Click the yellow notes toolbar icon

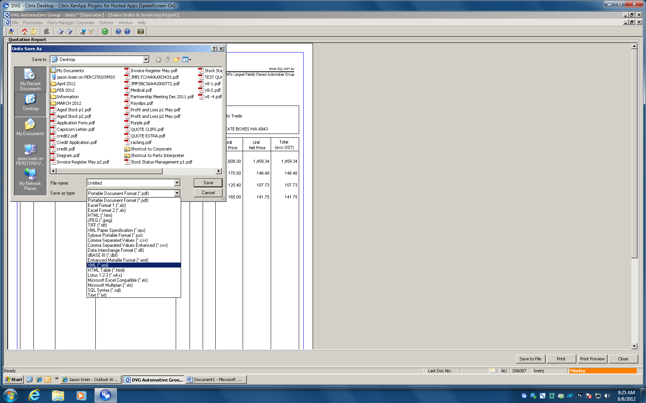(x=33, y=31)
